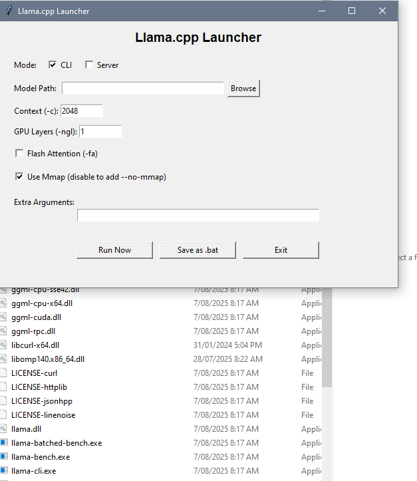The height and width of the screenshot is (481, 417).
Task: Select LICENSE-linenoise file in explorer
Action: 43,415
